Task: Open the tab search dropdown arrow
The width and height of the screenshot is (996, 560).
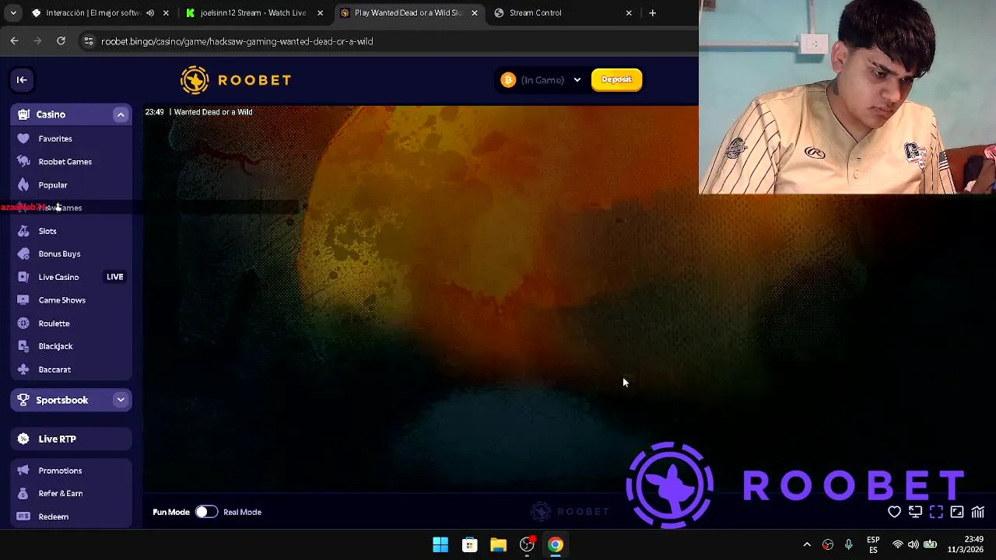Action: pos(13,12)
